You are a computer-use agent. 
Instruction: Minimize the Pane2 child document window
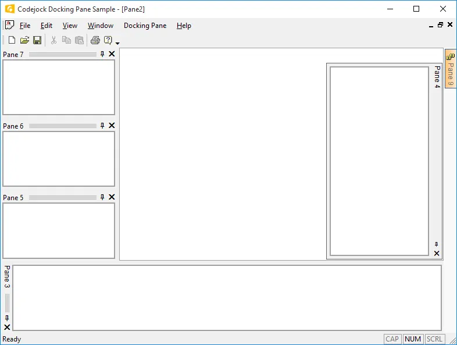[431, 26]
